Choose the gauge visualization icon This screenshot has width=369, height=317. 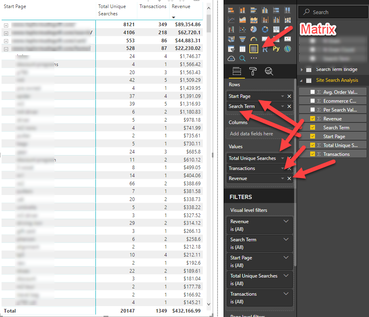coord(254,39)
